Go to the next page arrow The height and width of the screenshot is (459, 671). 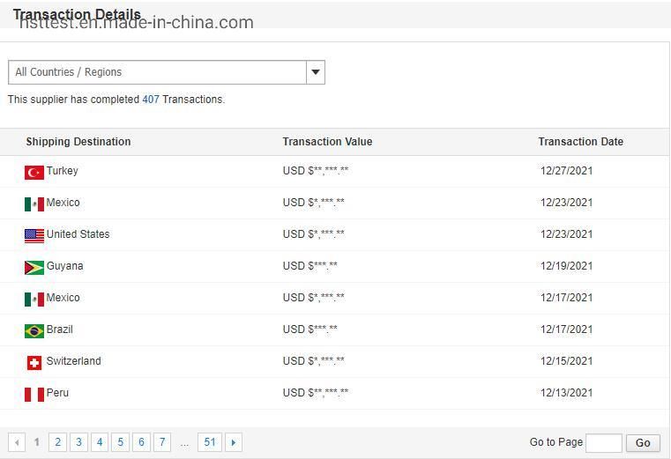pyautogui.click(x=234, y=442)
